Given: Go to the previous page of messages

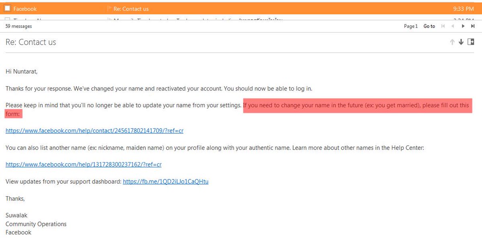Looking at the screenshot, I should point(453,26).
